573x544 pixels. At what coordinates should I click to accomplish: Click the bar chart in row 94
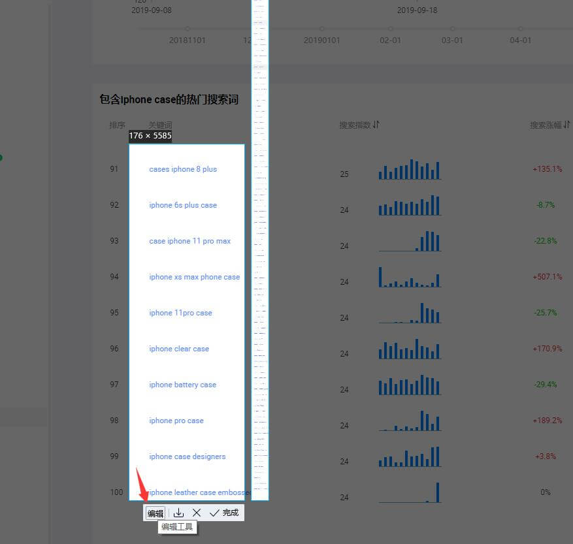[x=410, y=277]
